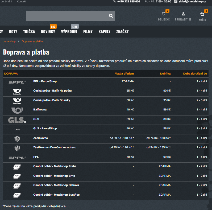
Task: Click Zásilkovna - Doručení na adresu text
Action: coord(55,147)
